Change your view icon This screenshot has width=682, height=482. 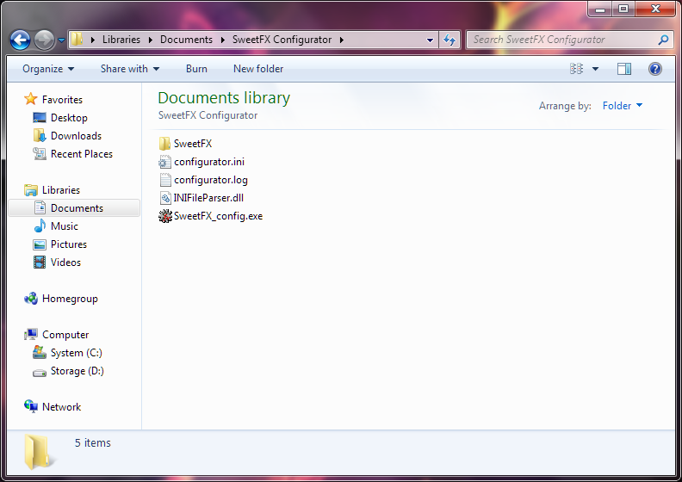coord(576,69)
